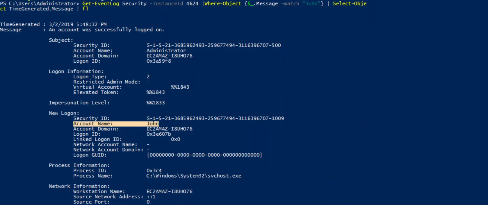This screenshot has height=205, width=488.
Task: Click the Source Network Address value ::1
Action: [x=151, y=197]
